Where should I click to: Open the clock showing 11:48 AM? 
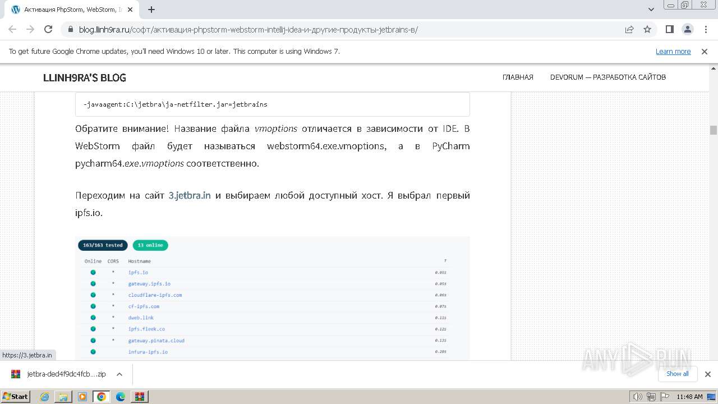(689, 397)
